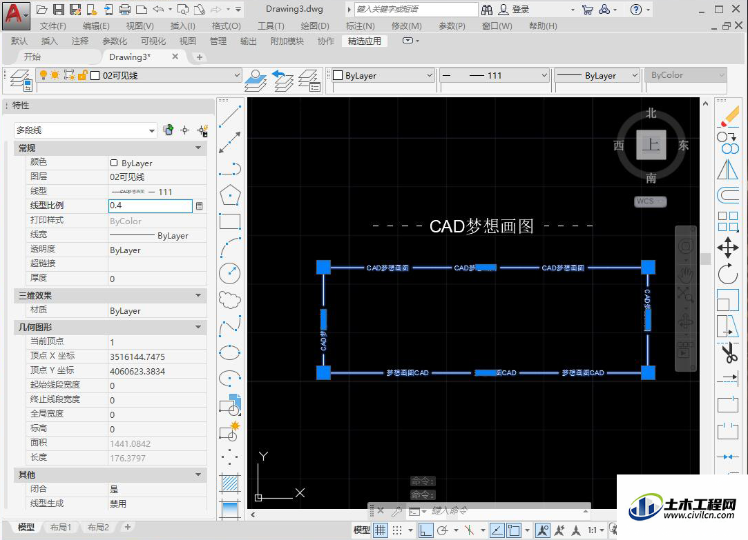Select the Construction line tool
The width and height of the screenshot is (748, 540).
230,142
